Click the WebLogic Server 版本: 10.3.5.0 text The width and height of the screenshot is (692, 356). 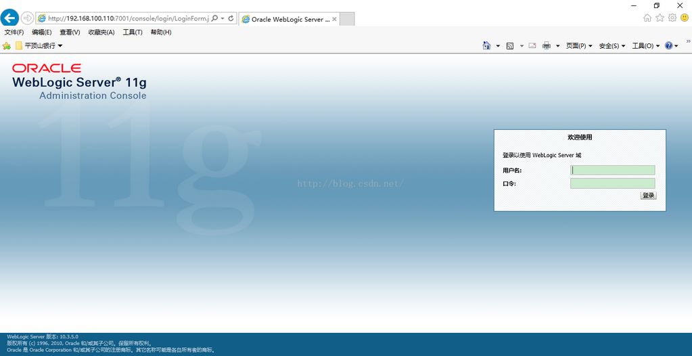coord(43,336)
